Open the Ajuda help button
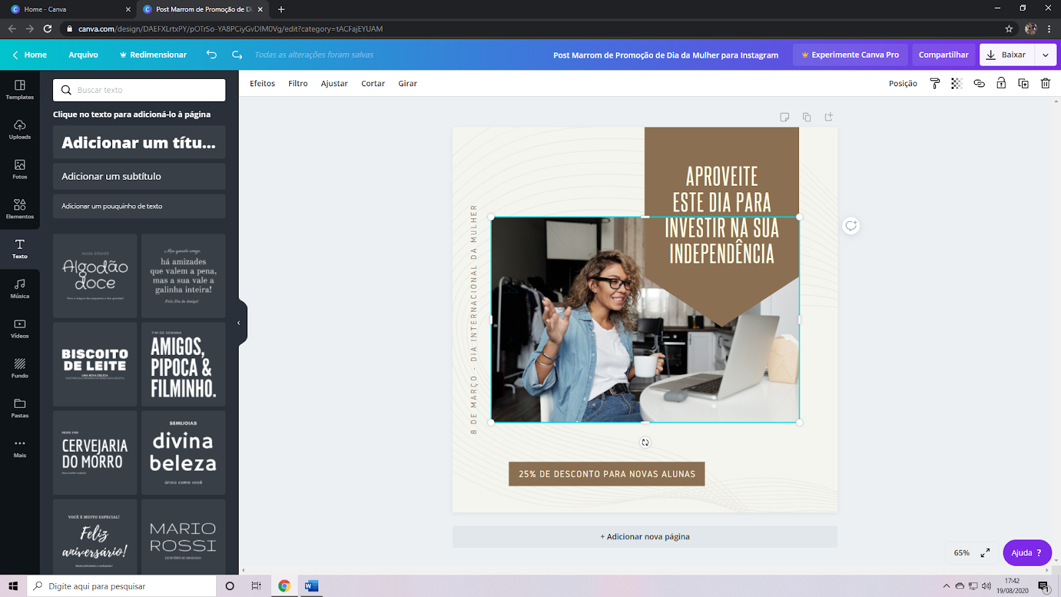Viewport: 1061px width, 597px height. click(1027, 553)
